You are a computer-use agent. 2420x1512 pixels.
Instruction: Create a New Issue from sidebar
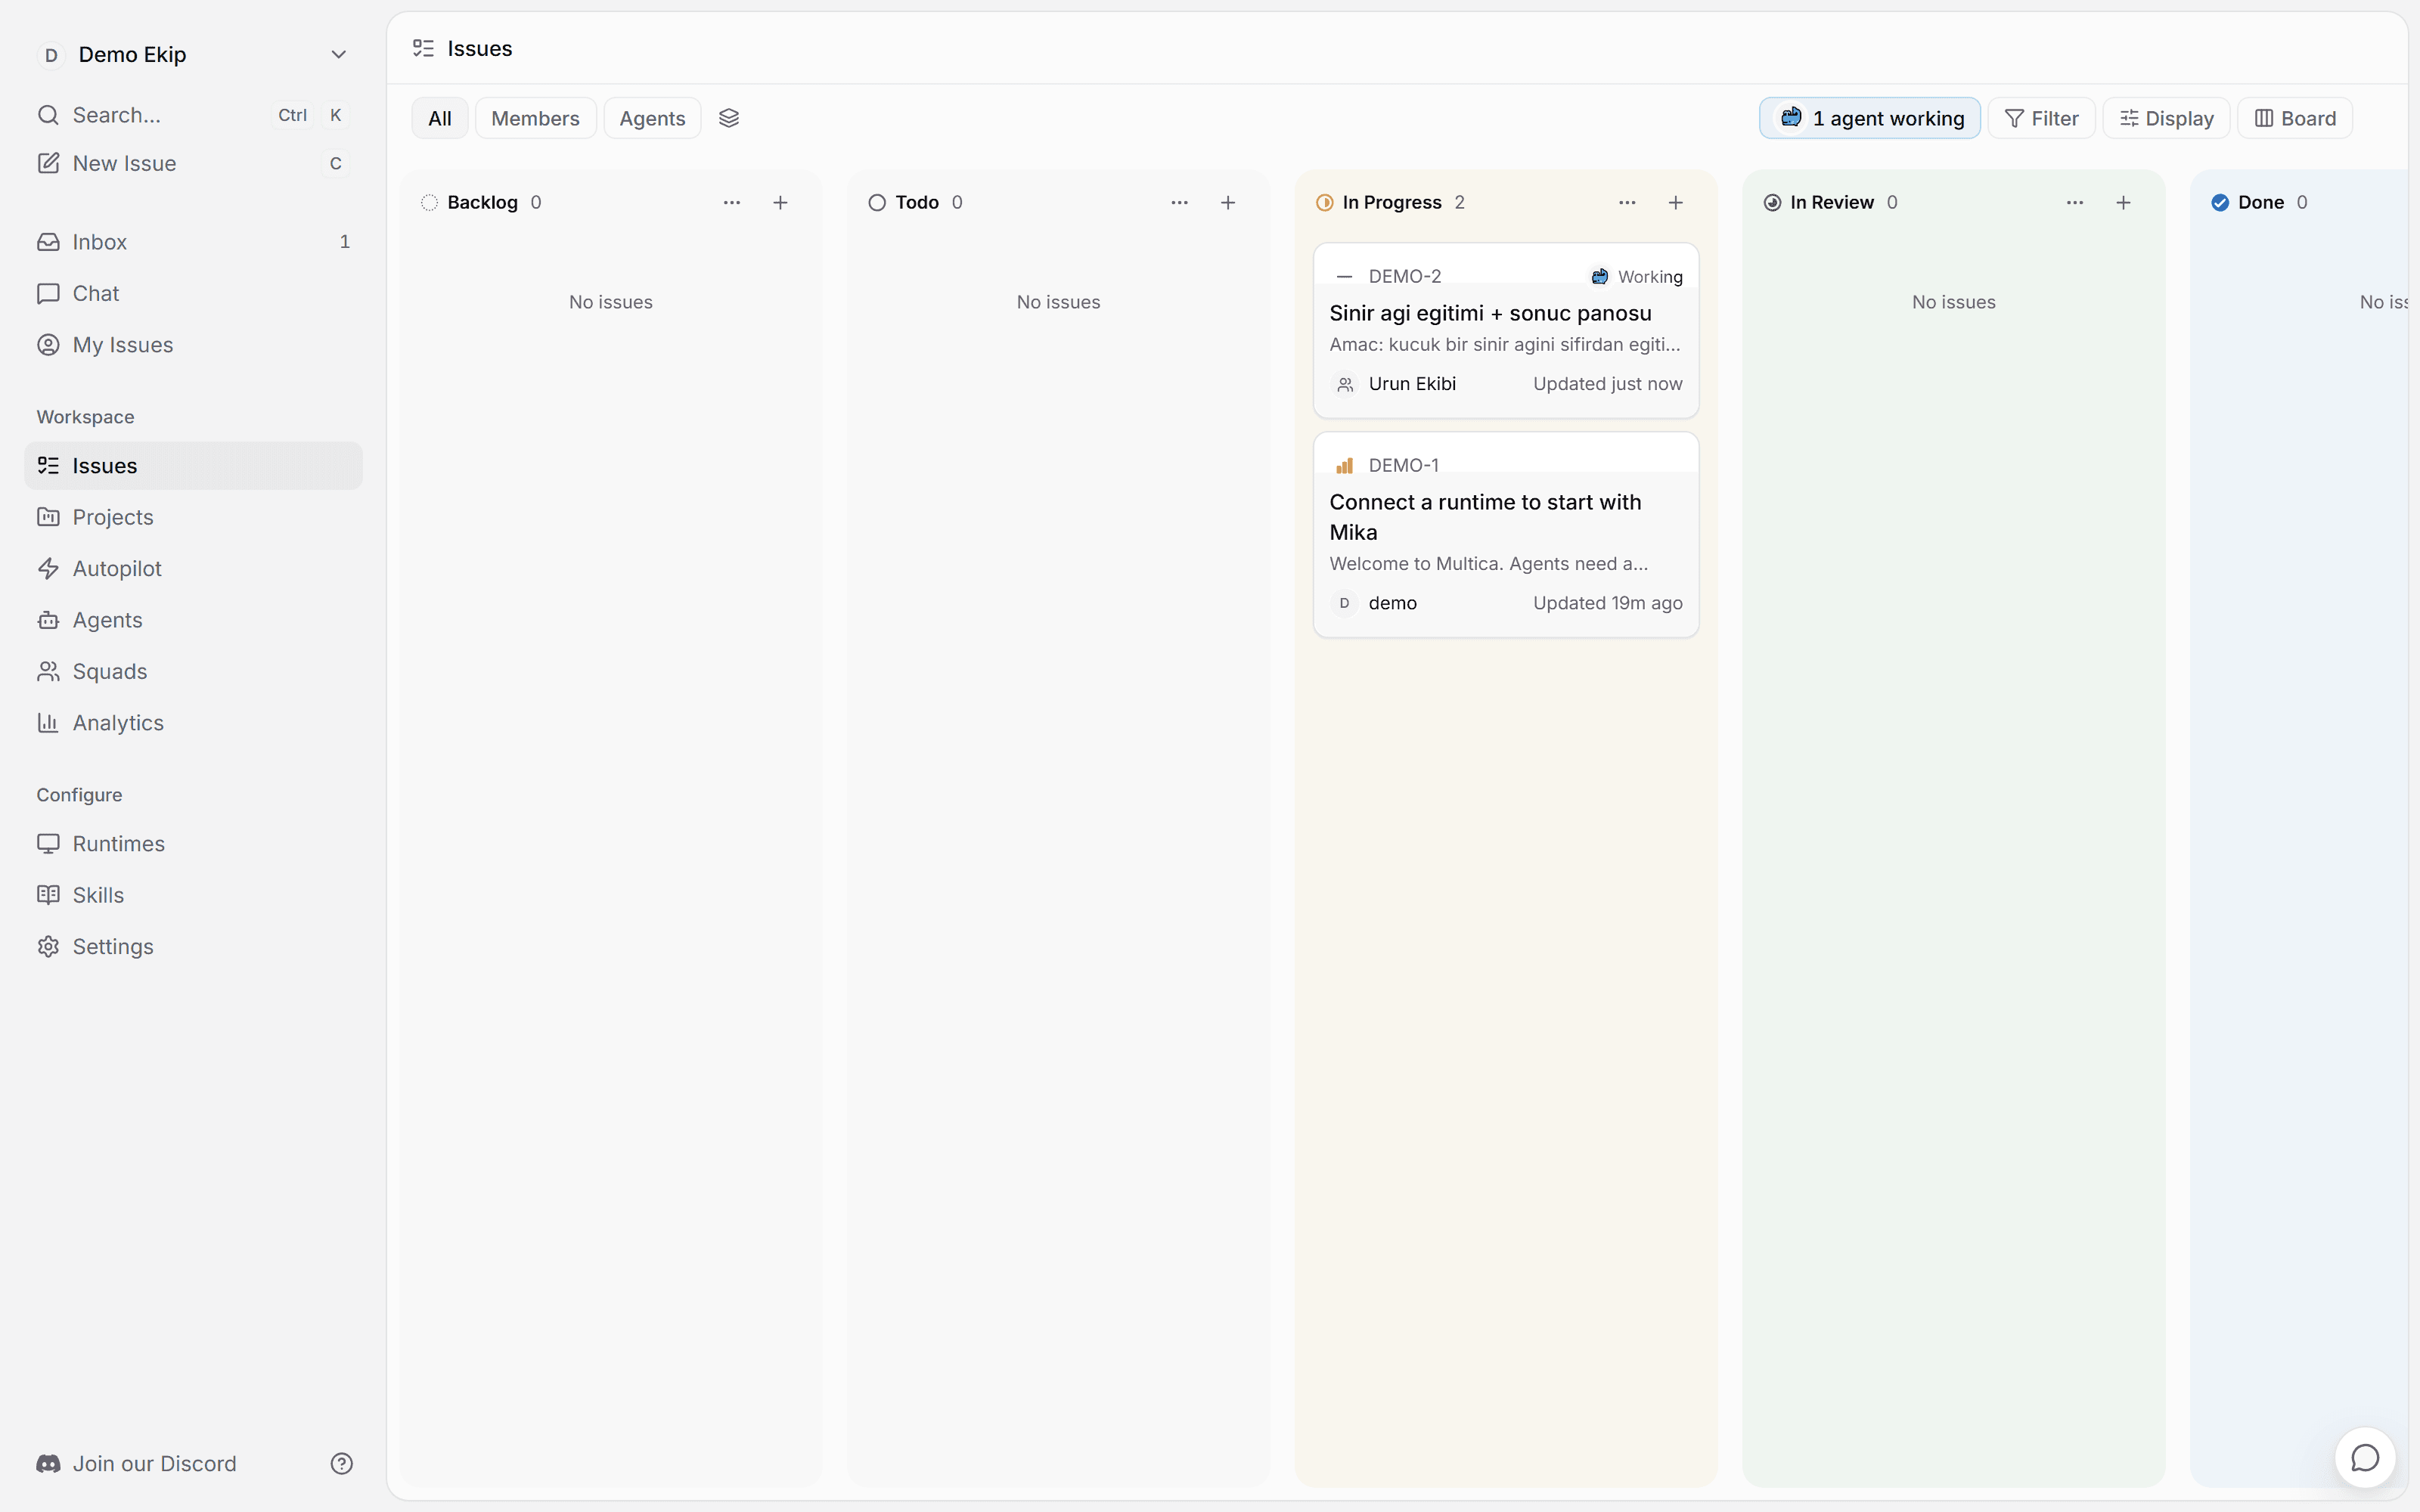(193, 163)
